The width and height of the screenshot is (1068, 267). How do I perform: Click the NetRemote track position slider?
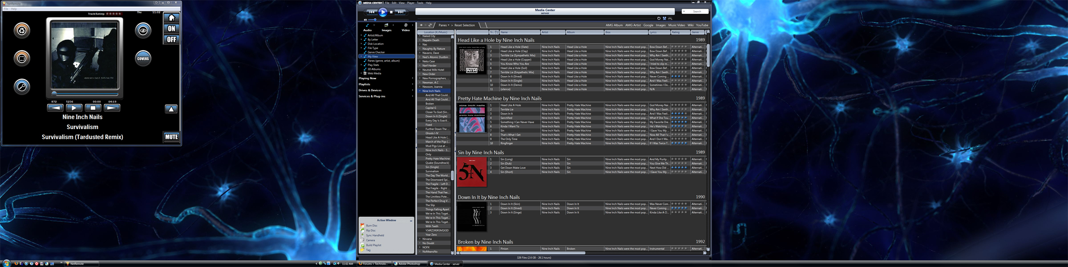85,94
